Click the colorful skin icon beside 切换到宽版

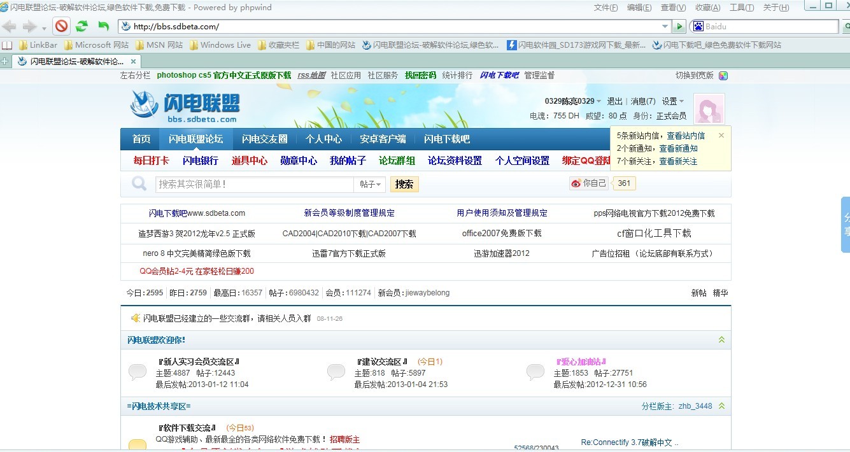coord(723,75)
